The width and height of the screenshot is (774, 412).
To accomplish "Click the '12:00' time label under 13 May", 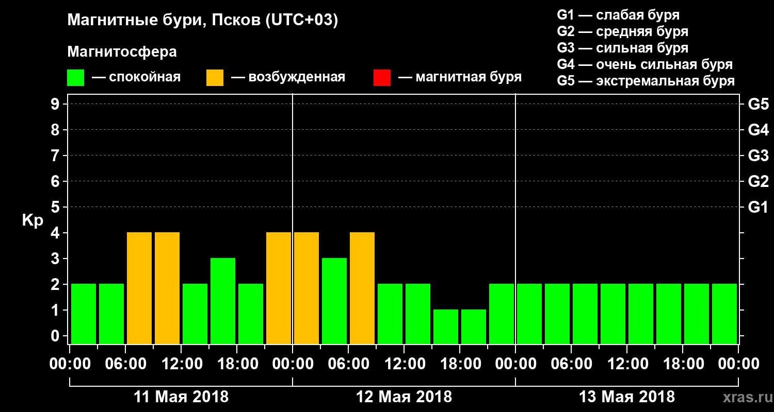I will [x=627, y=364].
